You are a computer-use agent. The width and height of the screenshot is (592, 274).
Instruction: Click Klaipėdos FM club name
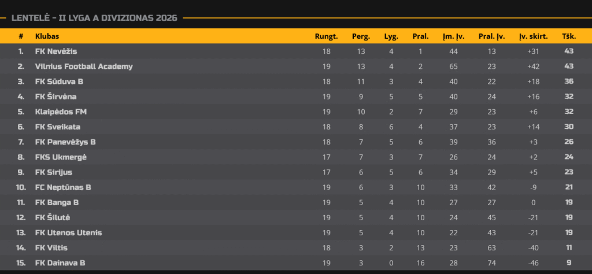(61, 112)
